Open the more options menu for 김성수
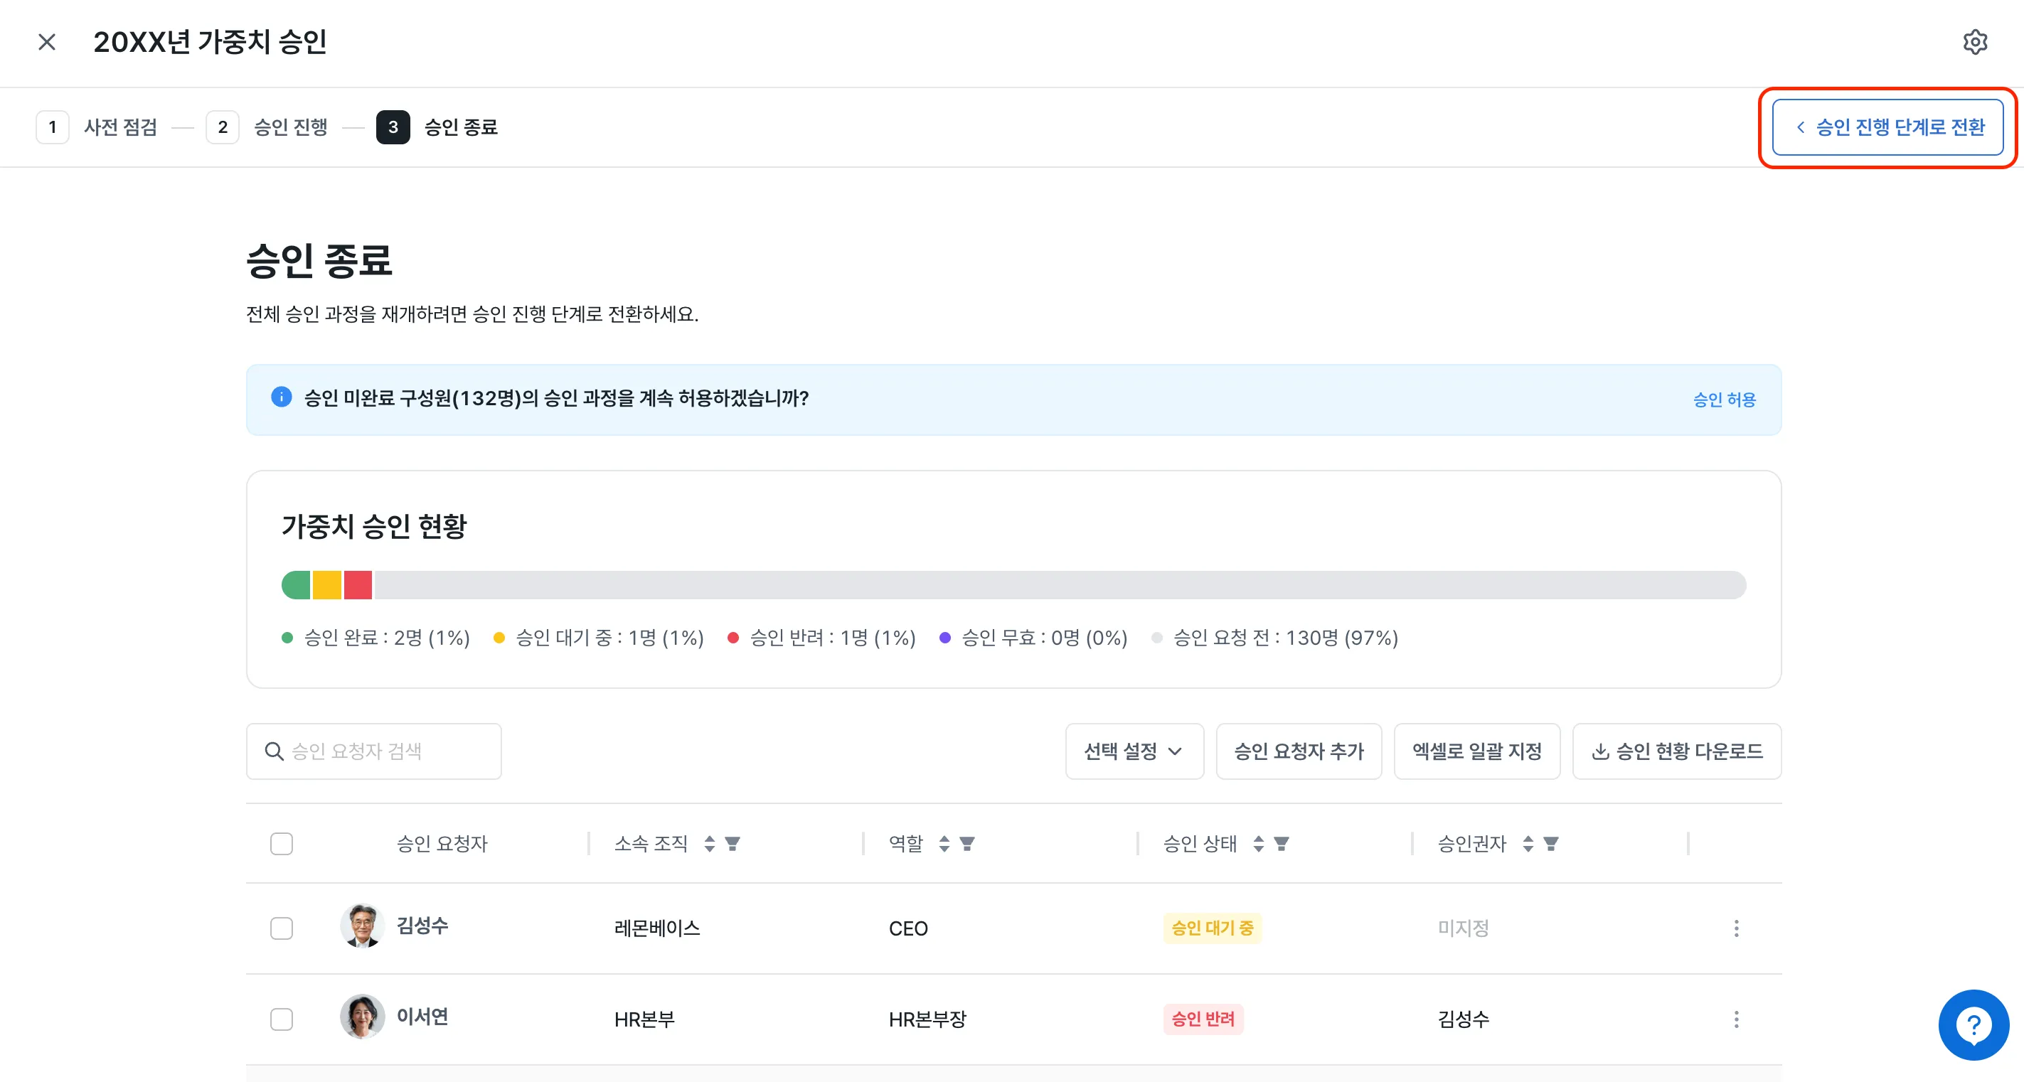2024x1082 pixels. tap(1737, 928)
